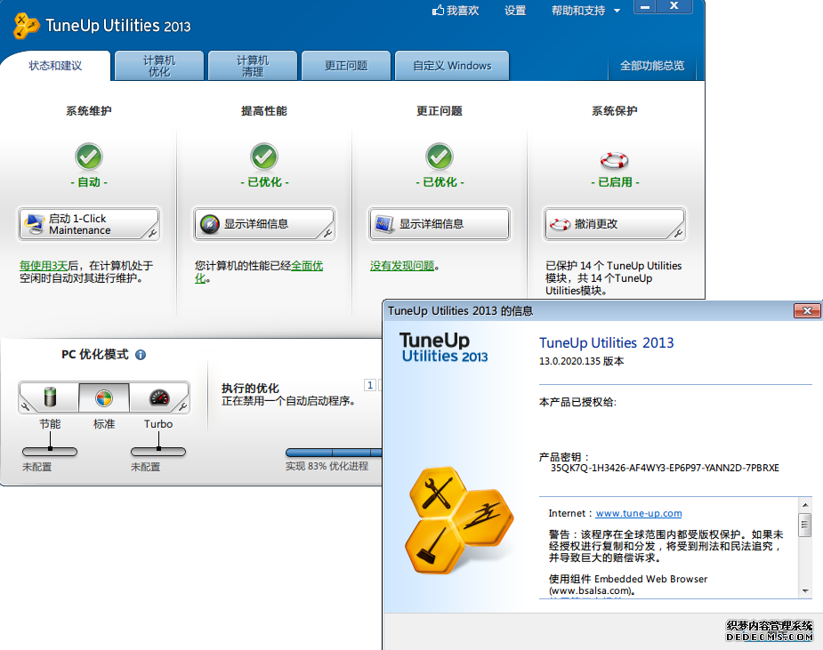
Task: Click the TuneUp Utilities 2013 heading in dialog
Action: click(606, 343)
